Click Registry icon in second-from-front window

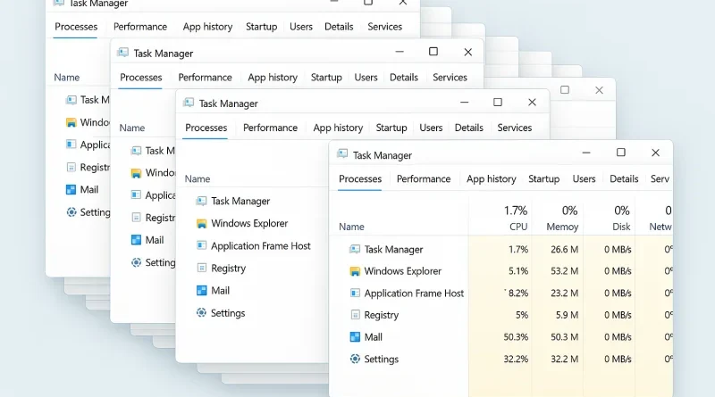201,268
